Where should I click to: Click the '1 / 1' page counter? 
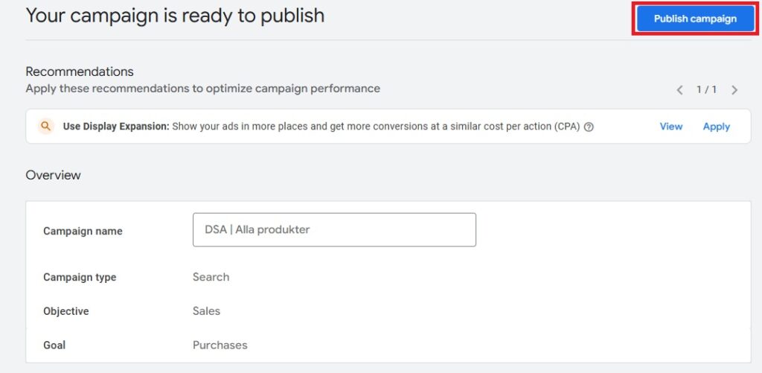click(707, 89)
